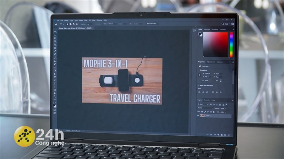Open the Opacity value dropdown
284x159 pixels.
tap(226, 108)
